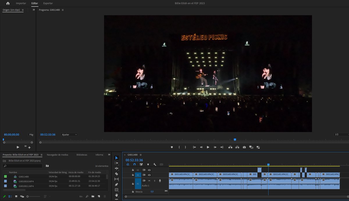The height and width of the screenshot is (201, 349).
Task: Select the Hand tool
Action: [117, 195]
